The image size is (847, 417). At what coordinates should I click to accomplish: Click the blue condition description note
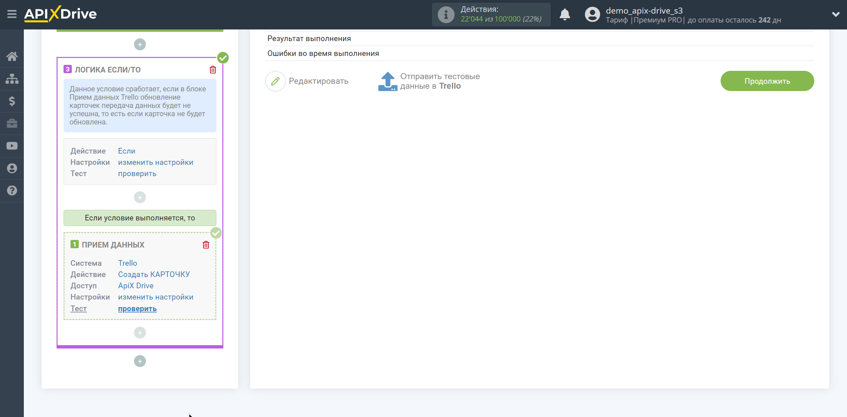click(140, 105)
